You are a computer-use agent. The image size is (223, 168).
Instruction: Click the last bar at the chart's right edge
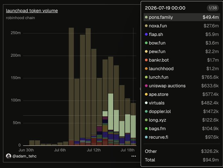point(133,124)
